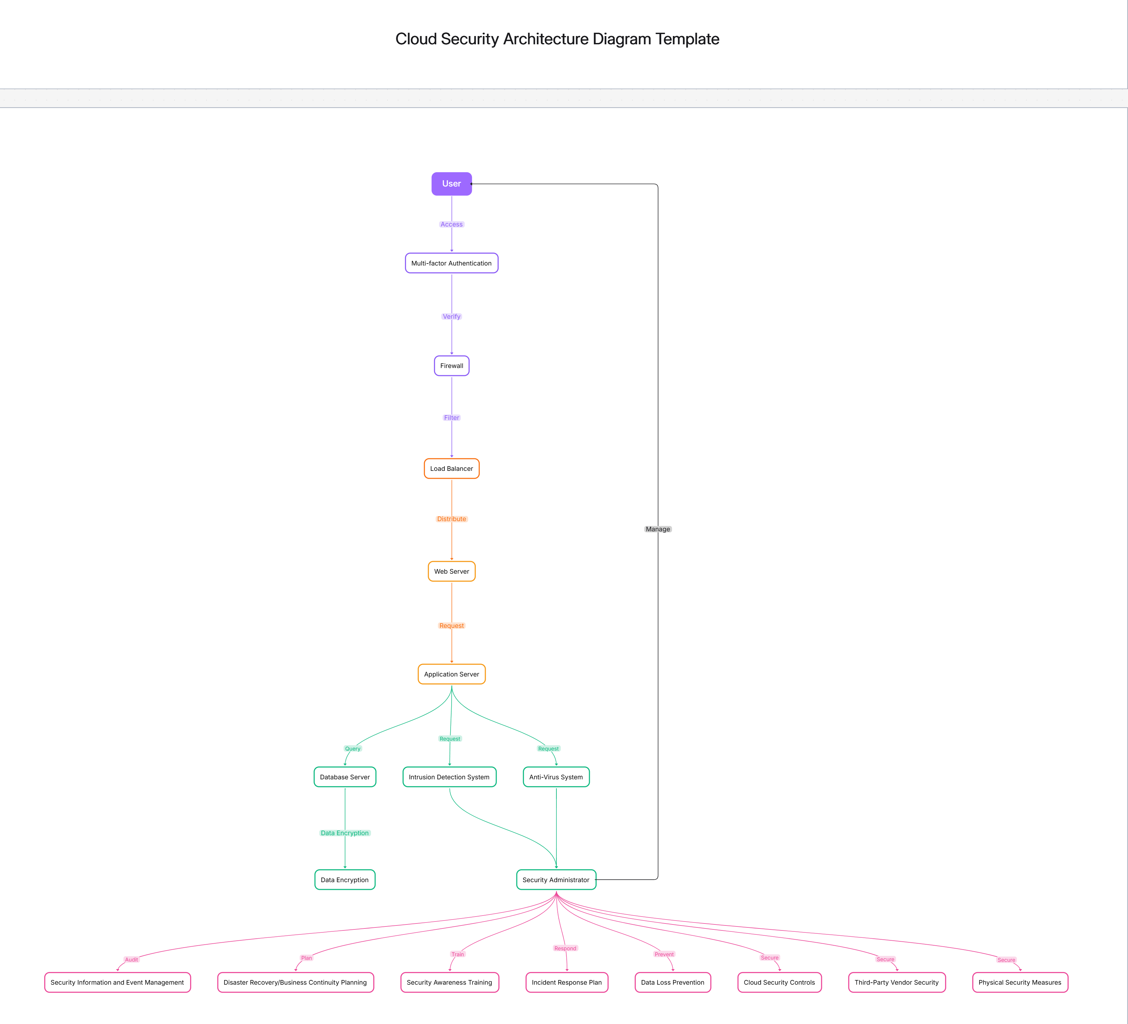Select the Security Administrator node
This screenshot has height=1024, width=1128.
[x=556, y=880]
